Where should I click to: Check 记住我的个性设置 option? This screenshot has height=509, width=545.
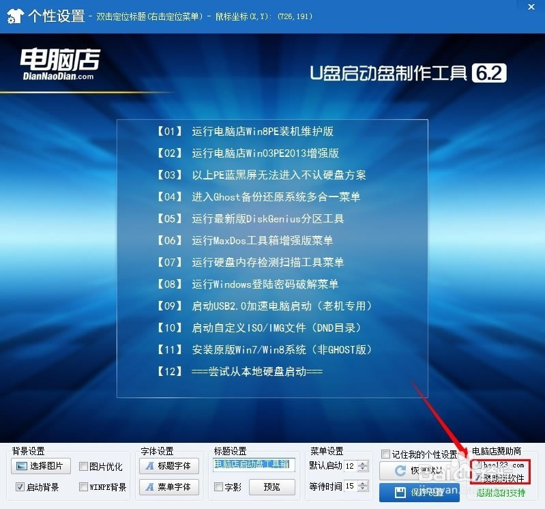[385, 454]
